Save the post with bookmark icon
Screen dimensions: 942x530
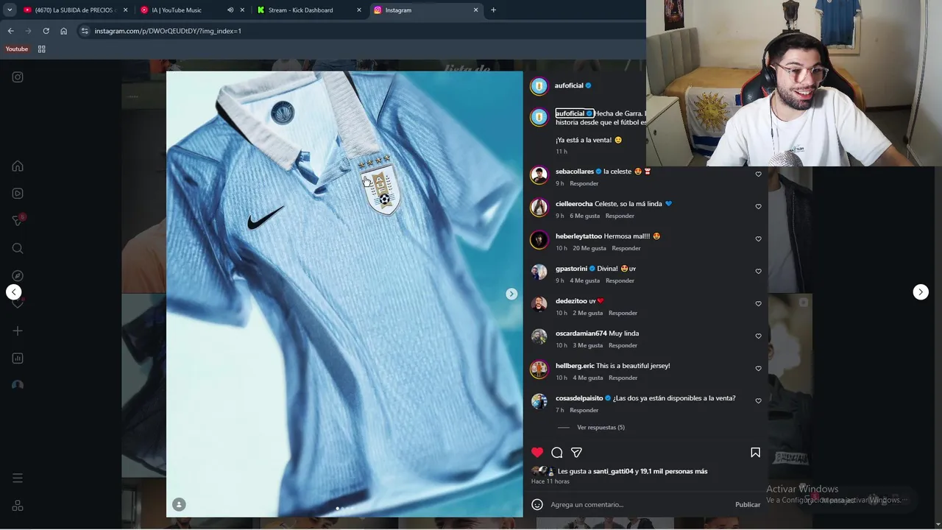[755, 453]
